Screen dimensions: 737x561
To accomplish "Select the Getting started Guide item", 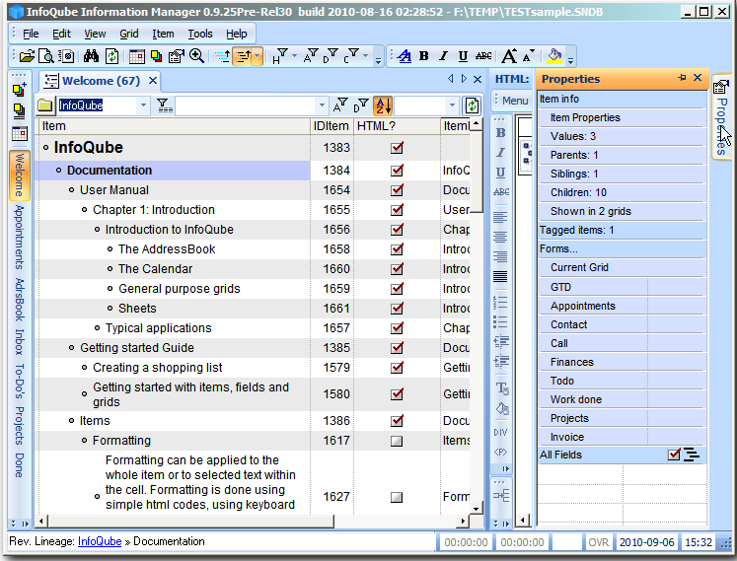I will (x=137, y=348).
